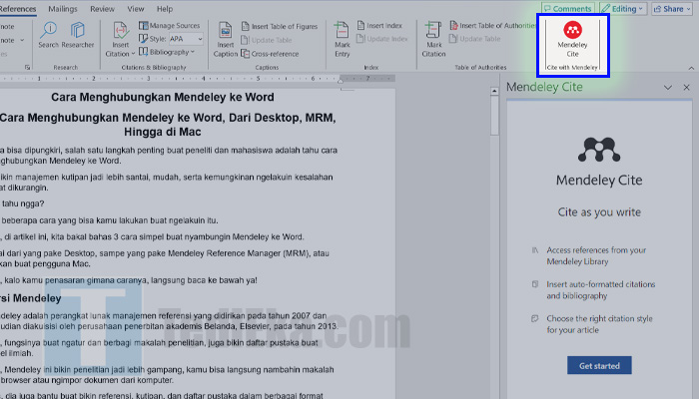Click the Search icon in Research group
This screenshot has width=699, height=399.
(x=48, y=35)
